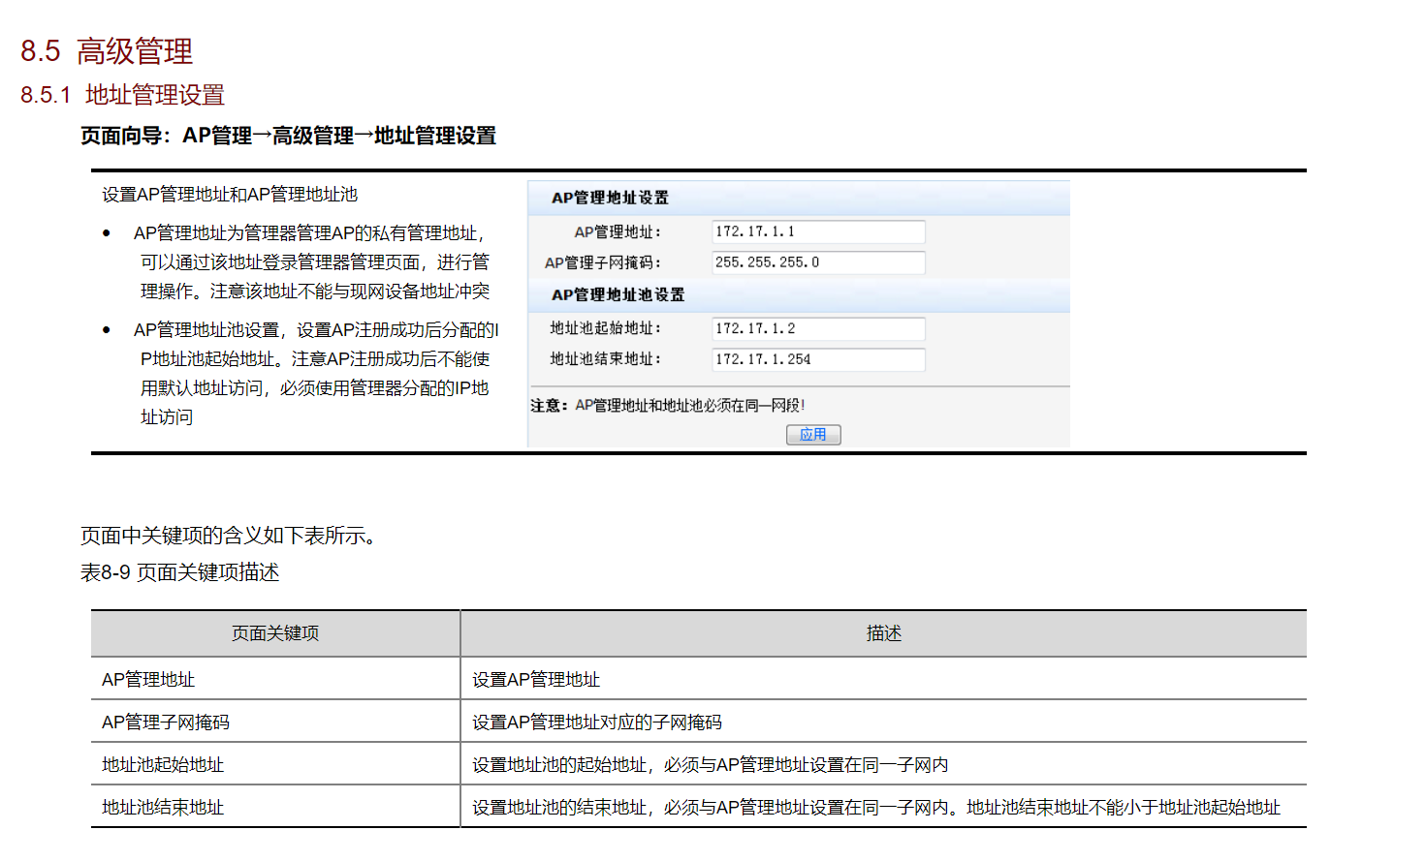Select the AP管理地址 table row cell

tap(275, 679)
